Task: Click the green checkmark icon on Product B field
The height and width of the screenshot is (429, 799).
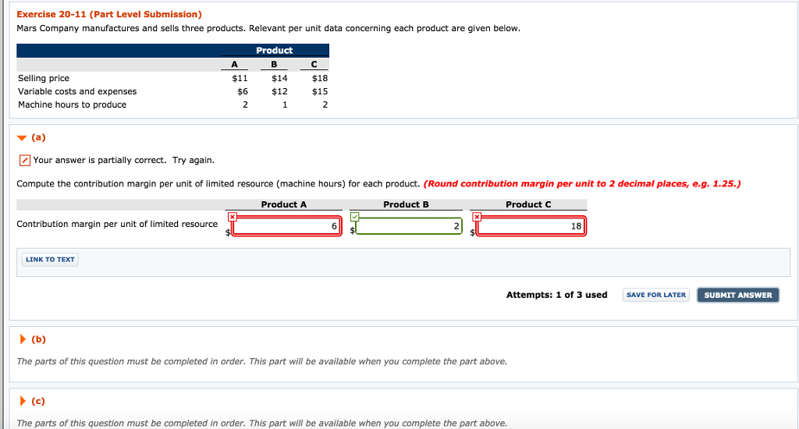Action: 354,216
